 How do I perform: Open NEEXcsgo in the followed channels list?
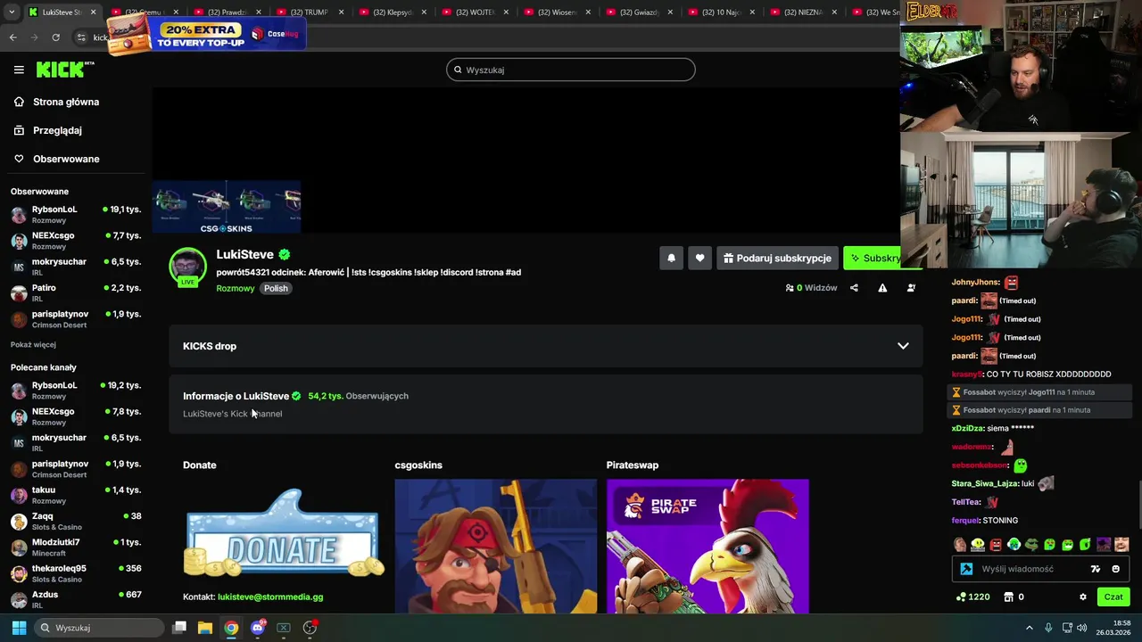click(x=76, y=240)
